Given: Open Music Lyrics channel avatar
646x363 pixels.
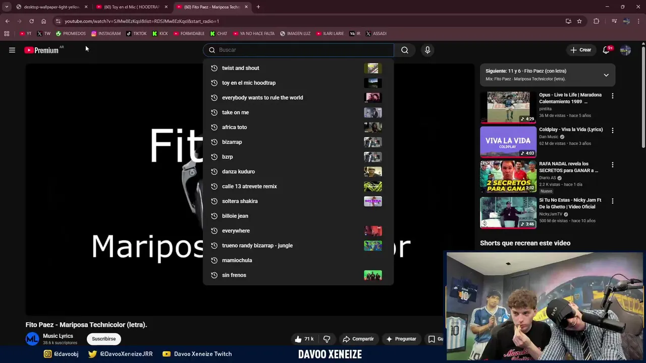Looking at the screenshot, I should (32, 339).
